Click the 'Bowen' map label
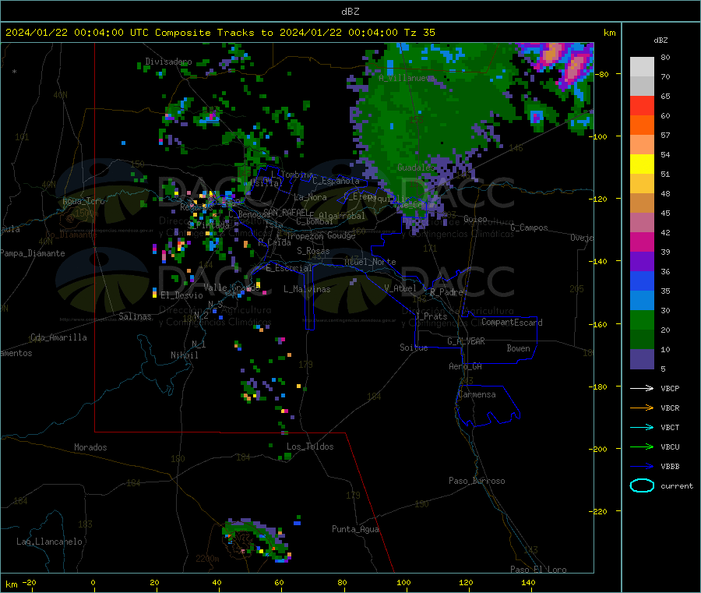 (518, 348)
